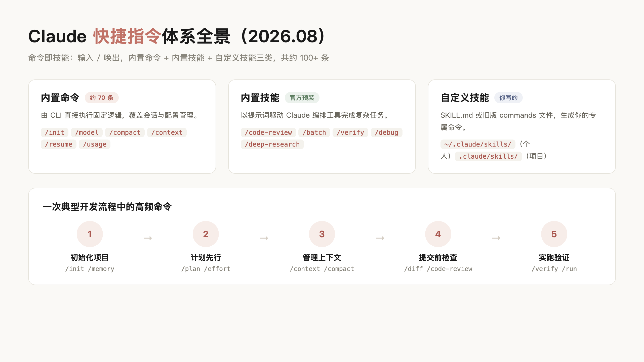
Task: Click the /verify /run command text
Action: click(554, 269)
